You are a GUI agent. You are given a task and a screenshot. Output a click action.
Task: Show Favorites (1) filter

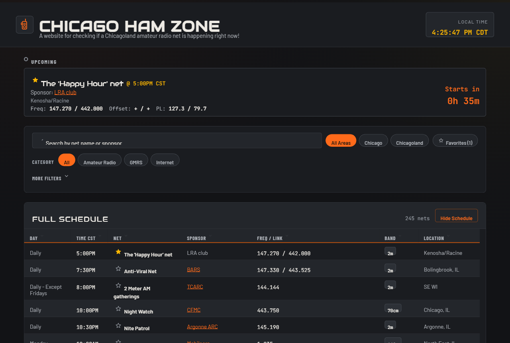455,140
